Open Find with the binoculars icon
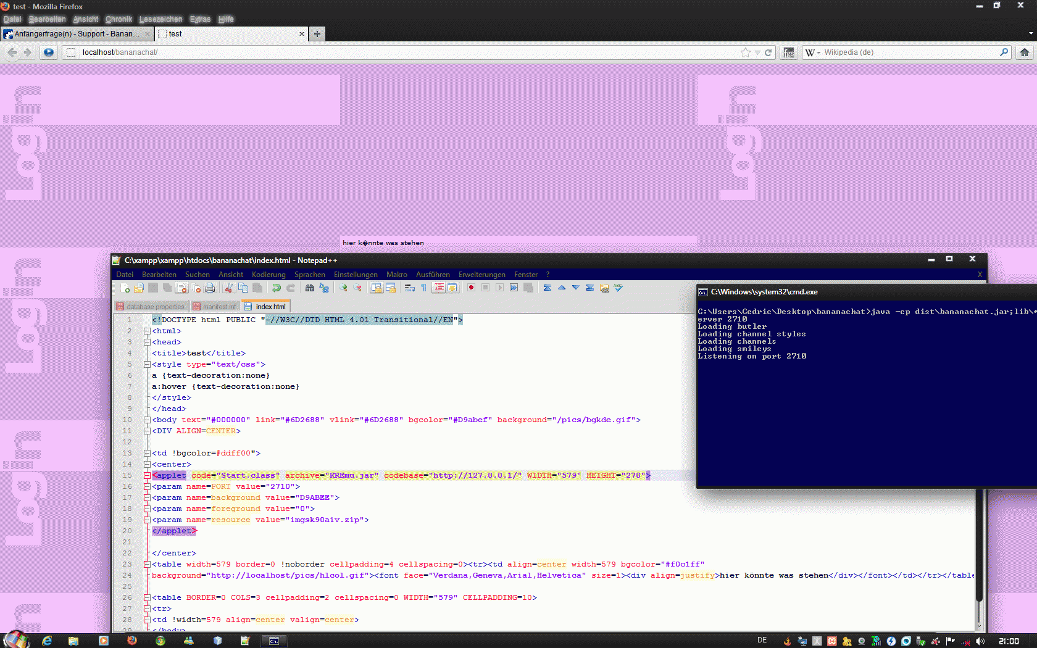Screen dimensions: 1037x648 tap(309, 288)
